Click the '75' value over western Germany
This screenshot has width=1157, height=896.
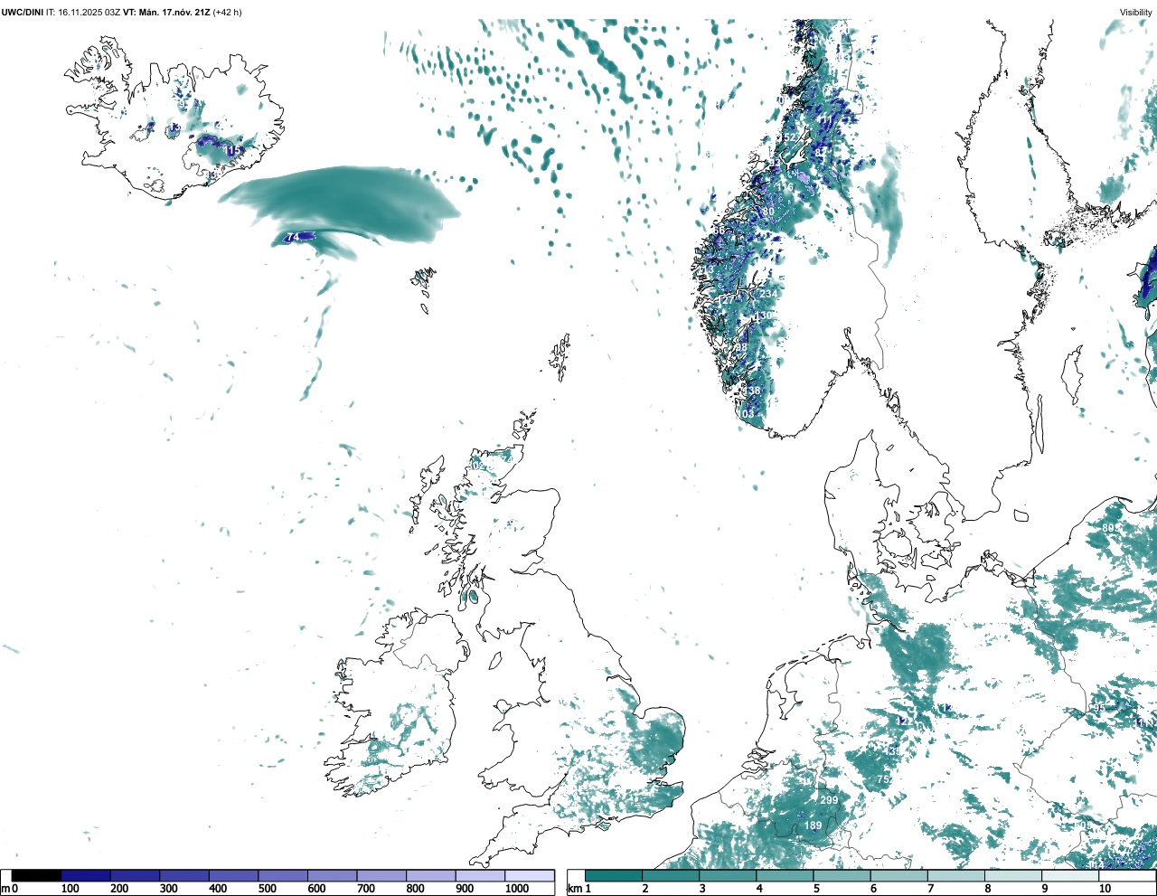click(883, 779)
